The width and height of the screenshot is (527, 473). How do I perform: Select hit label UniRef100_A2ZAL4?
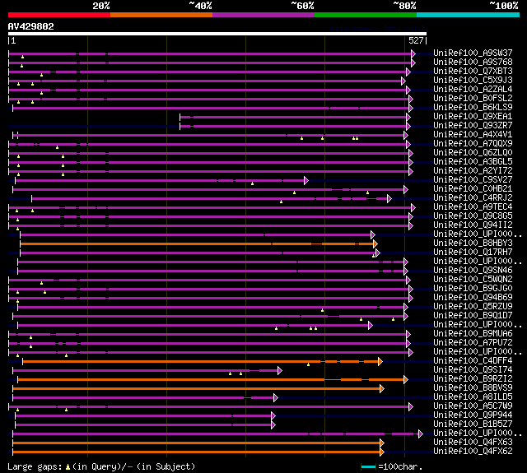click(x=473, y=90)
